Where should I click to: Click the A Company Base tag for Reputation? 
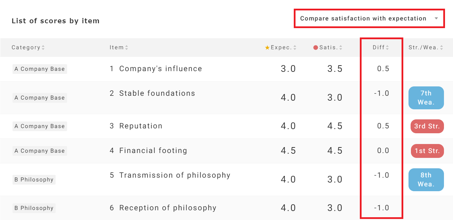pos(40,126)
